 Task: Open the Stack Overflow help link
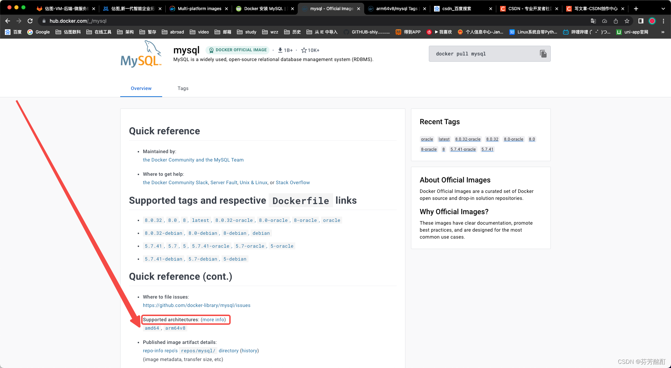293,182
